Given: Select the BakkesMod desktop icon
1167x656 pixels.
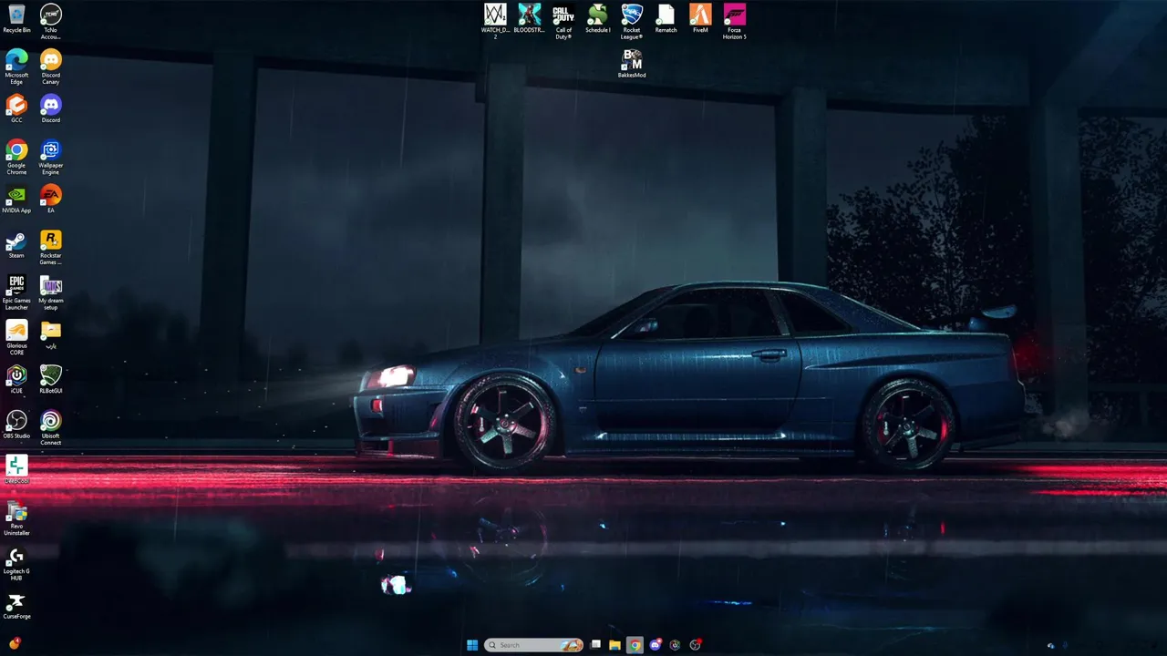Looking at the screenshot, I should click(x=632, y=63).
